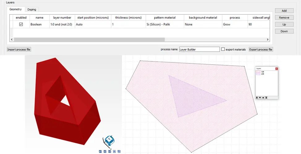Open the Grow process cell
This screenshot has width=301, height=154.
coord(235,25)
